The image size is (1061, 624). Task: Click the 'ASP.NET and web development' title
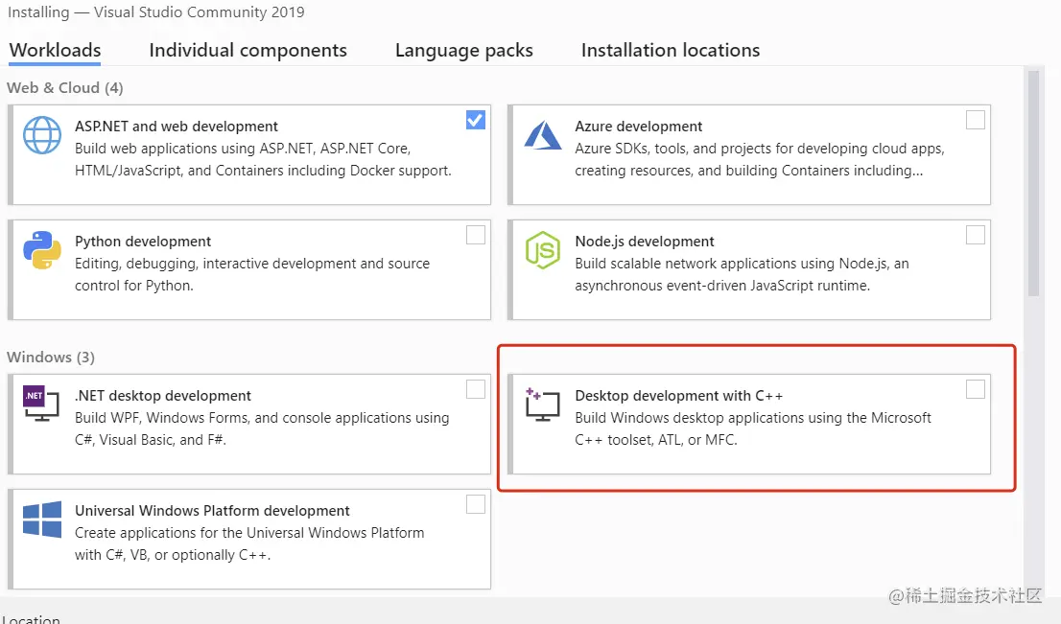pyautogui.click(x=176, y=127)
